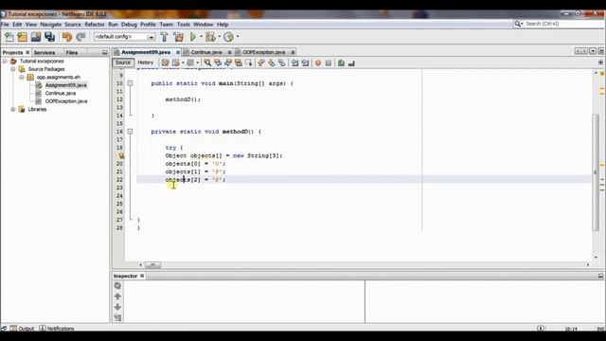Collapse the Tutorial excepciones project node

tap(5, 61)
